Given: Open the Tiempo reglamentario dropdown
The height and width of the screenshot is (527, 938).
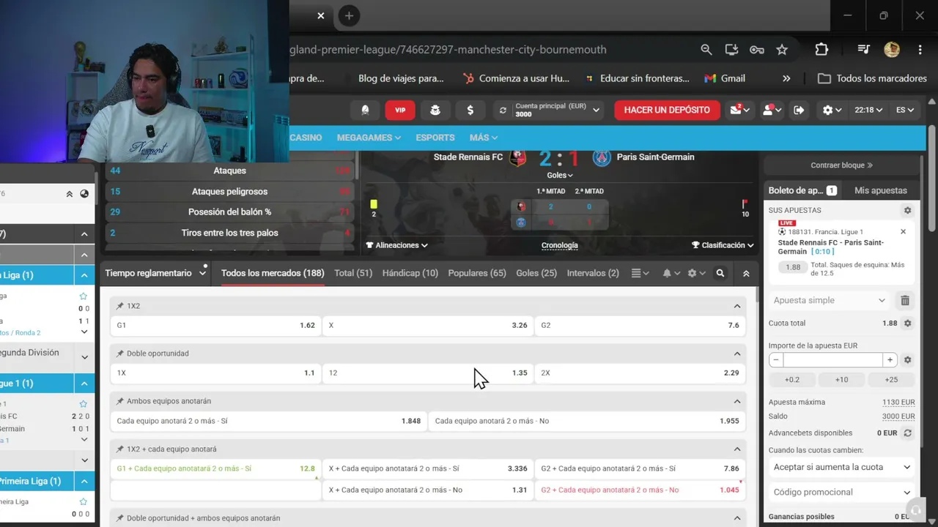Looking at the screenshot, I should tap(155, 273).
